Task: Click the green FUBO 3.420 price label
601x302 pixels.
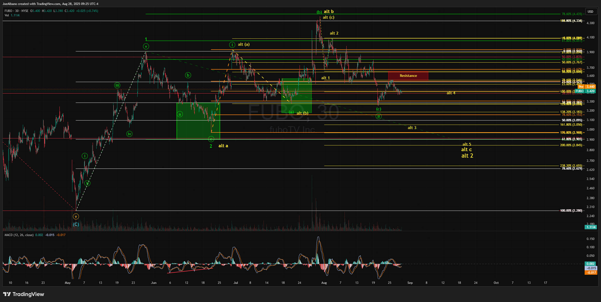Action: click(585, 91)
